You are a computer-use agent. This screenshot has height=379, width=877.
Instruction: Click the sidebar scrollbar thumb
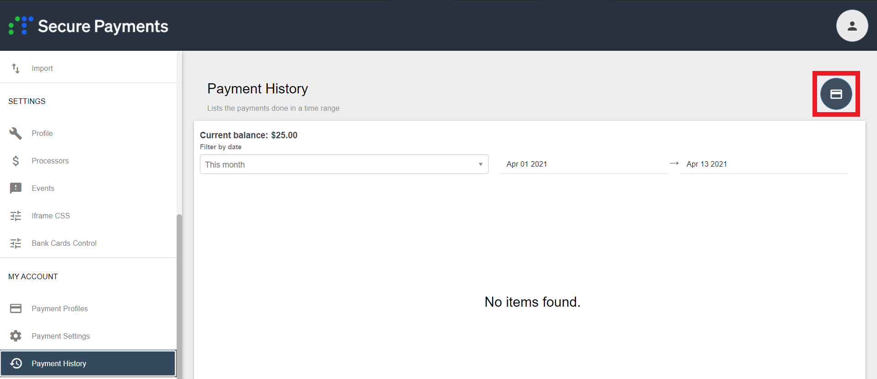click(179, 296)
